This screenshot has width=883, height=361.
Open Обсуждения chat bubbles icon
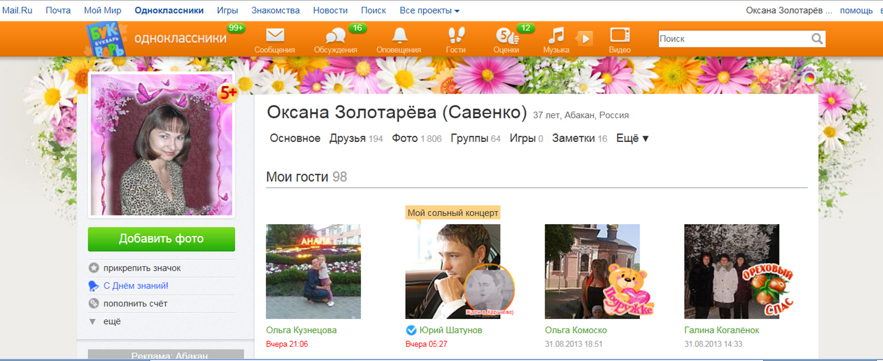[335, 36]
